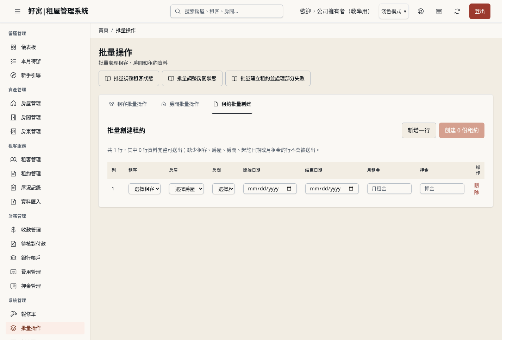Click the 押金 input field in row 1
Viewport: 507px width, 340px height.
(x=442, y=189)
